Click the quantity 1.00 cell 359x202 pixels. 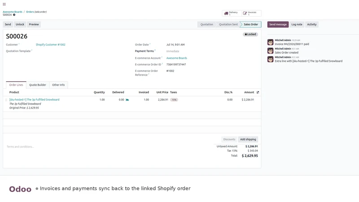click(102, 100)
